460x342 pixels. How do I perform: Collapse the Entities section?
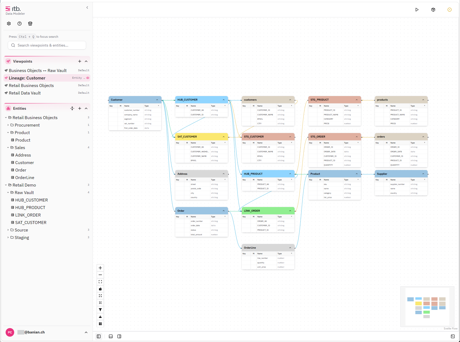[86, 108]
